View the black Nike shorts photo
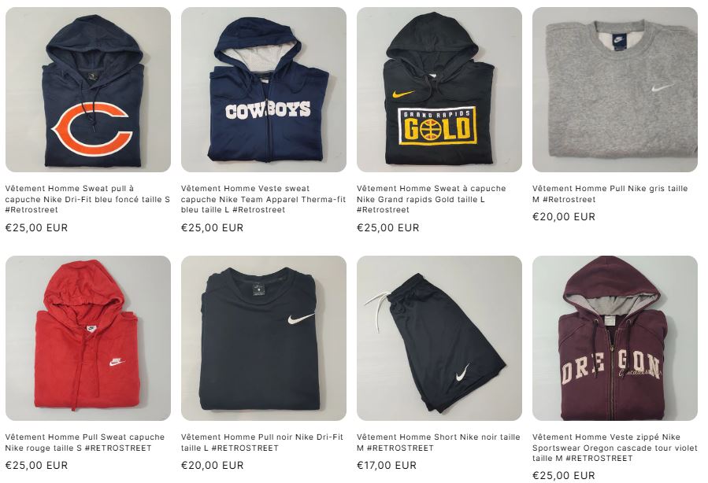The height and width of the screenshot is (483, 708). (x=439, y=338)
